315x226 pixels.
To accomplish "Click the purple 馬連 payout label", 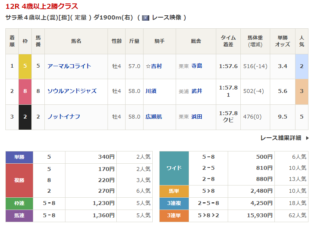I will pos(20,216).
